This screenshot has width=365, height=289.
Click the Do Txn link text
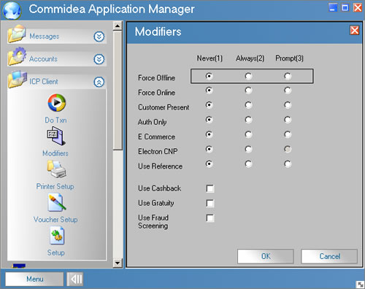[x=55, y=120]
